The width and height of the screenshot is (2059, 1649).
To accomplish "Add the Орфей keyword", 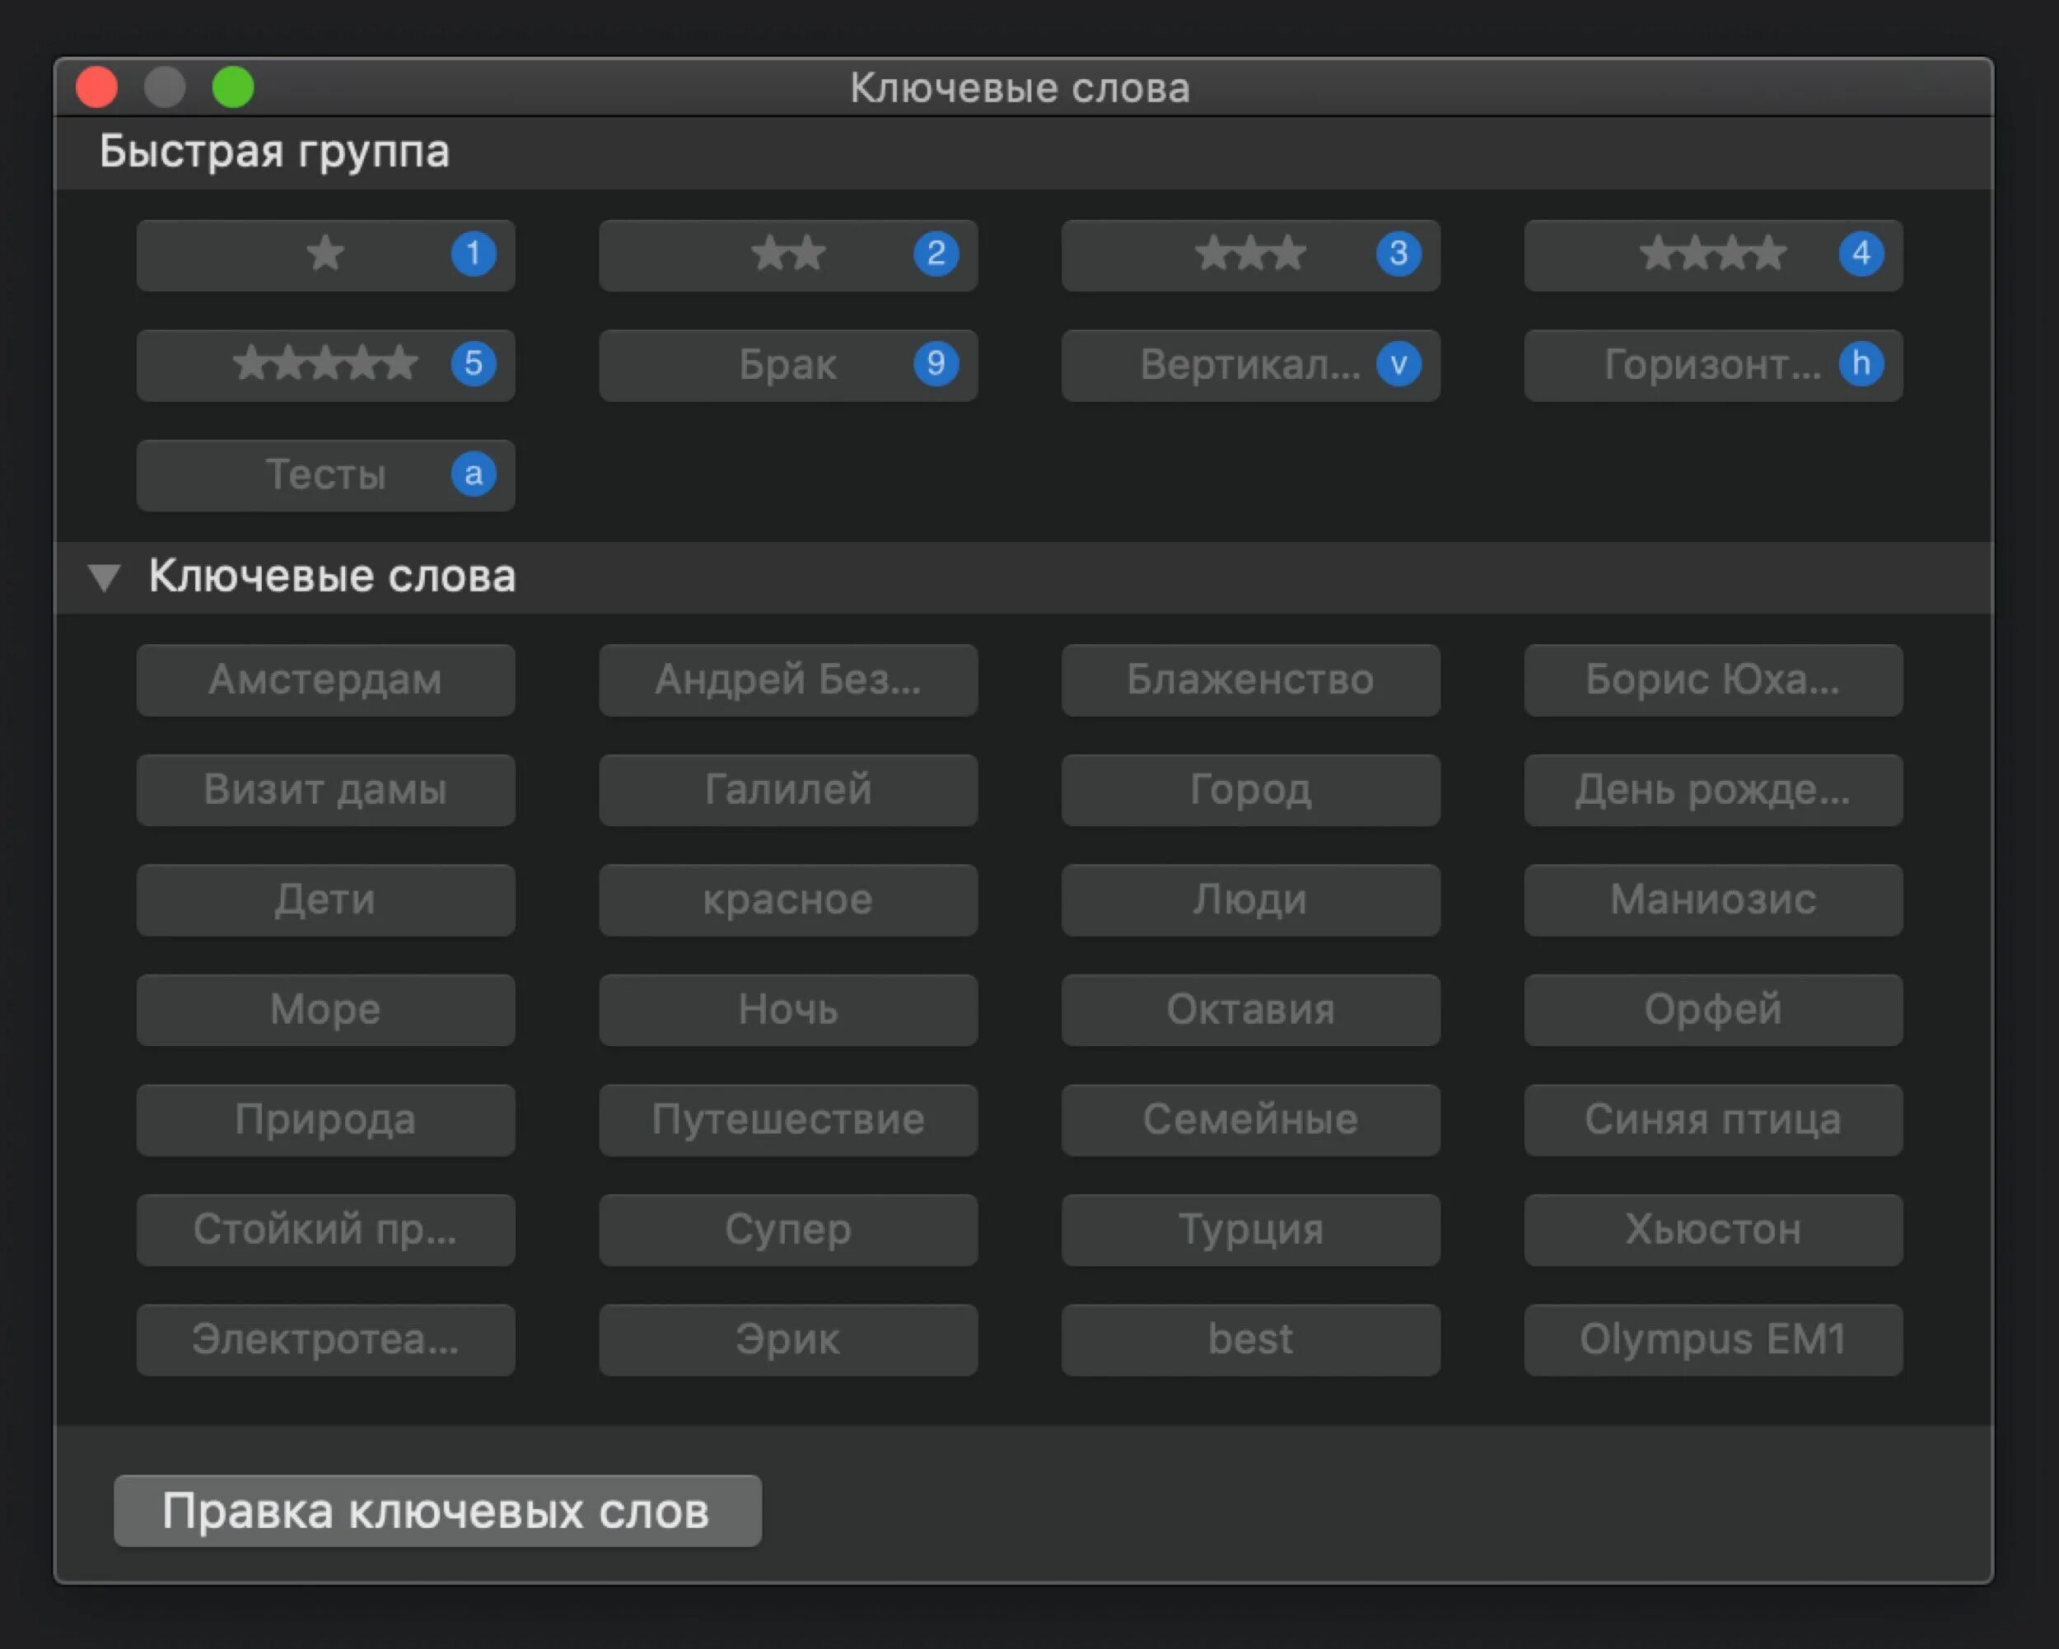I will (1713, 1009).
